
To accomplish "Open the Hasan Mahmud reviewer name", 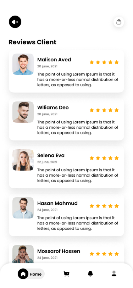I will pyautogui.click(x=57, y=203).
